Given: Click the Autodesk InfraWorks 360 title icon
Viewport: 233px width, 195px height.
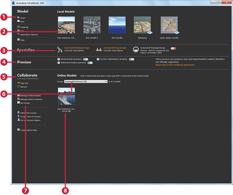Looking at the screenshot, I should point(14,3).
